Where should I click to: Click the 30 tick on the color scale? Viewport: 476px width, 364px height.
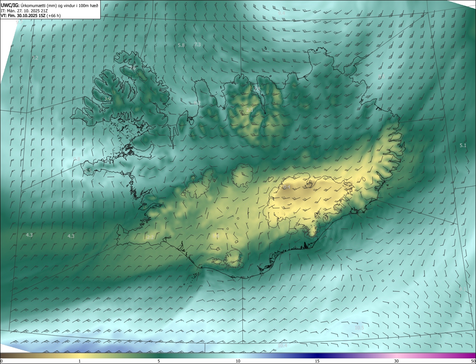(x=396, y=361)
